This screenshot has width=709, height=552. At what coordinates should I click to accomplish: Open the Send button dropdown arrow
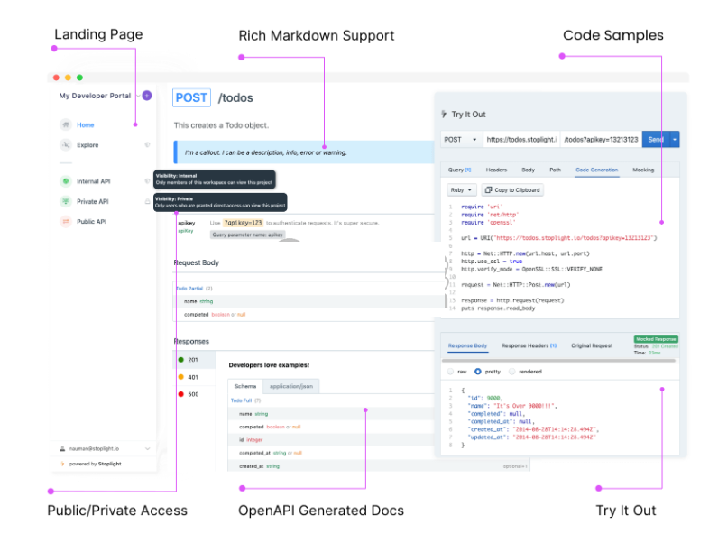pyautogui.click(x=675, y=139)
